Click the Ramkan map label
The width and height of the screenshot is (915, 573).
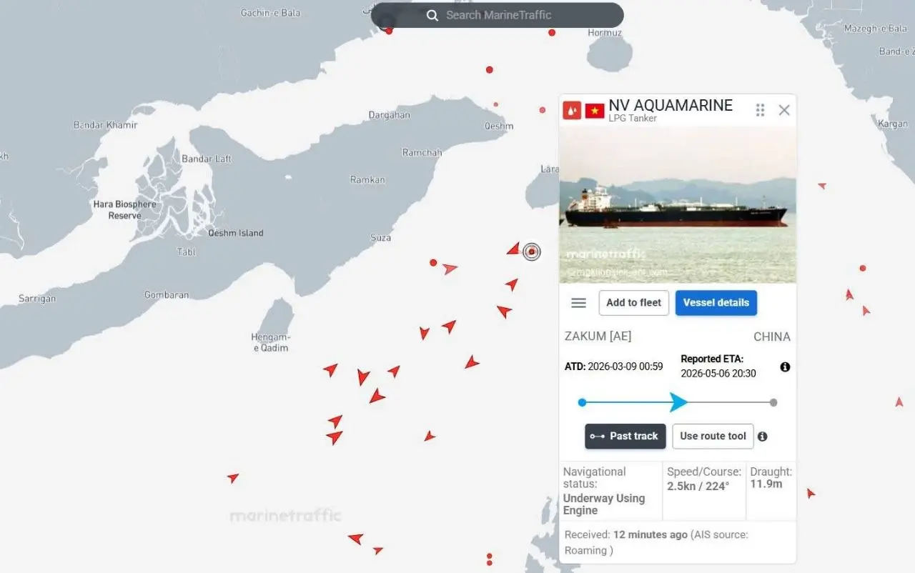(x=367, y=180)
